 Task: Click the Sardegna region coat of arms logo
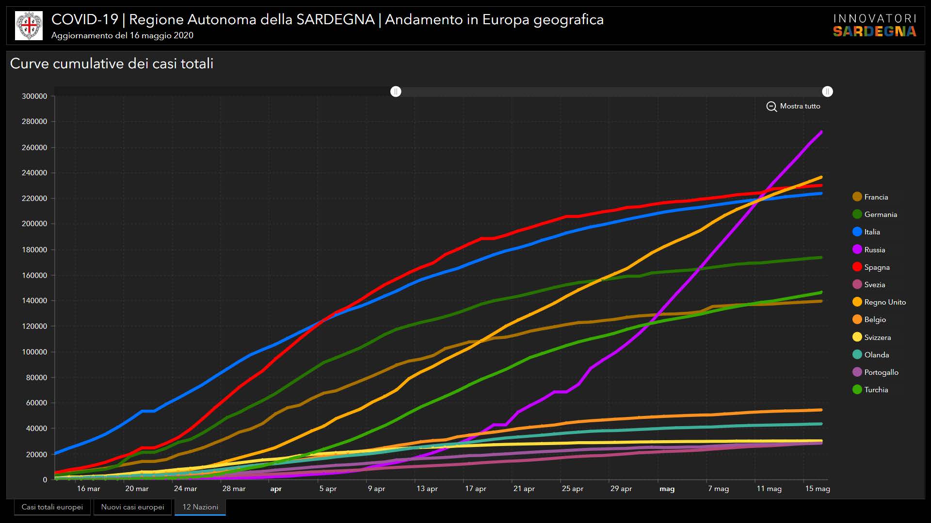29,26
